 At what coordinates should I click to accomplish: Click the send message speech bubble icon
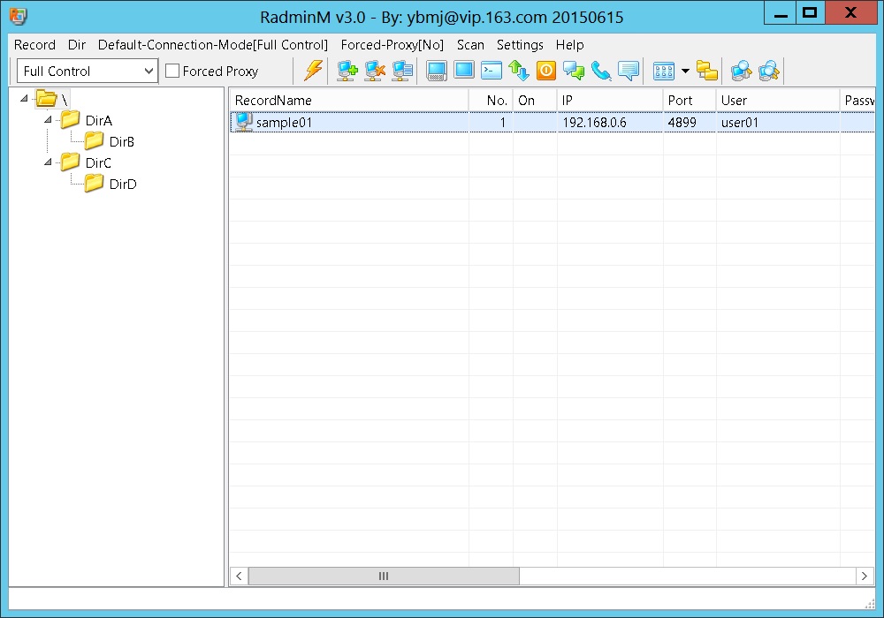pyautogui.click(x=629, y=71)
